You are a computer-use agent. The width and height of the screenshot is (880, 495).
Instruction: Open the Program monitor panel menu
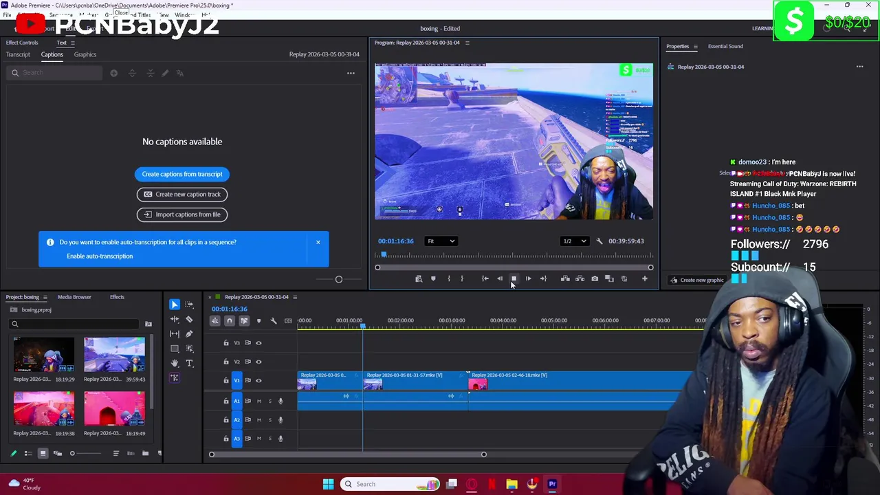click(x=467, y=43)
